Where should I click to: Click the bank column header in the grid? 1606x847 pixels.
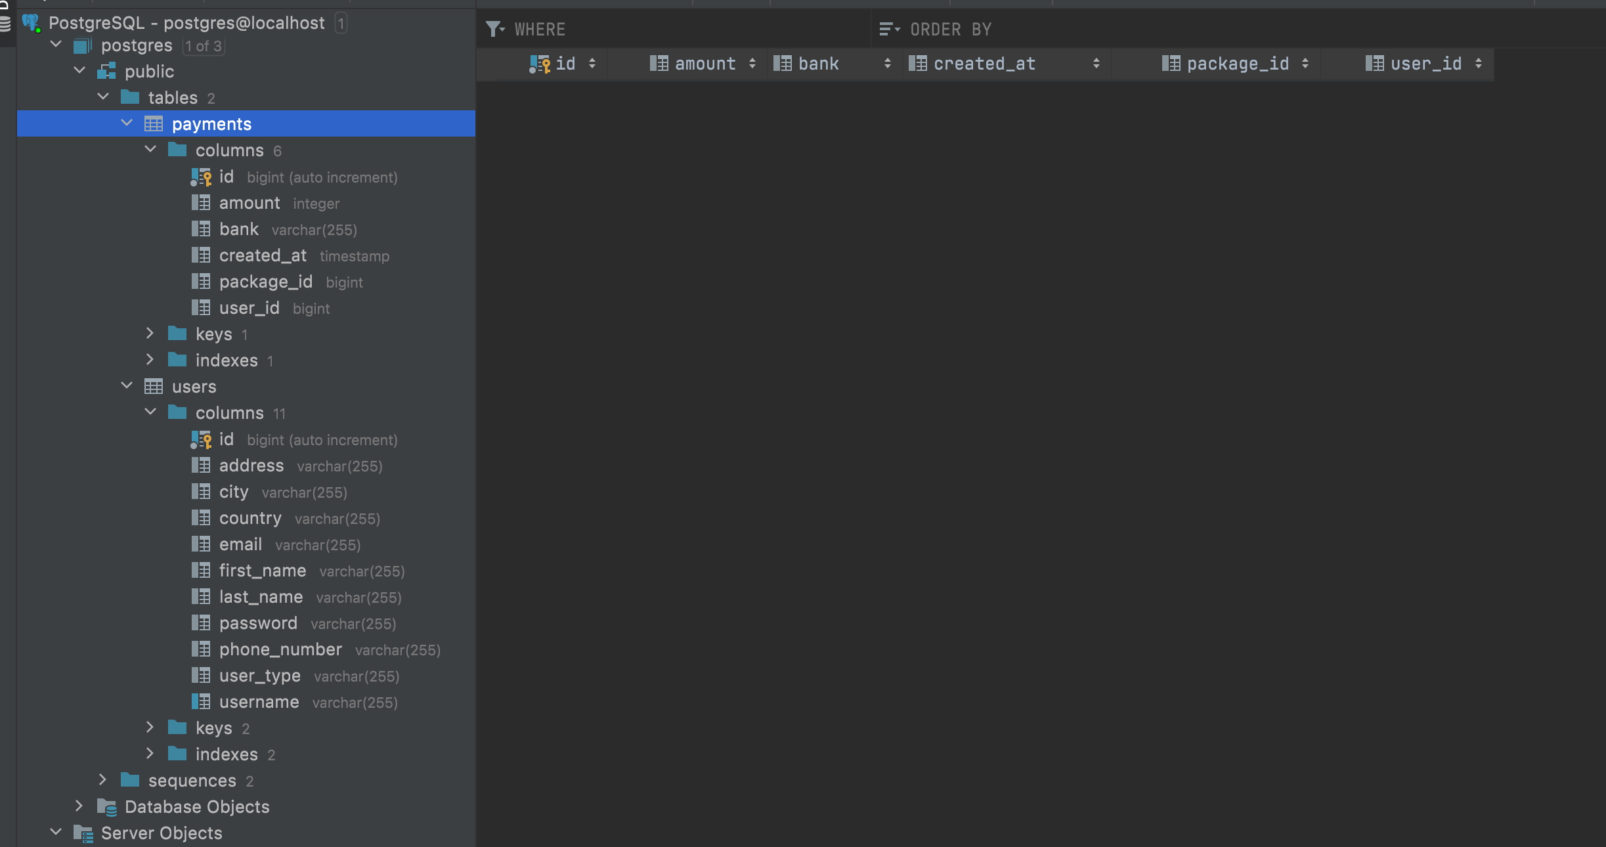point(818,63)
